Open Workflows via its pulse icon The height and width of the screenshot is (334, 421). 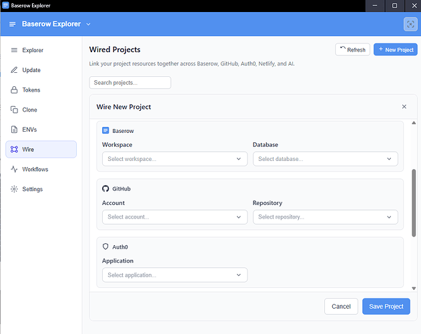[15, 170]
